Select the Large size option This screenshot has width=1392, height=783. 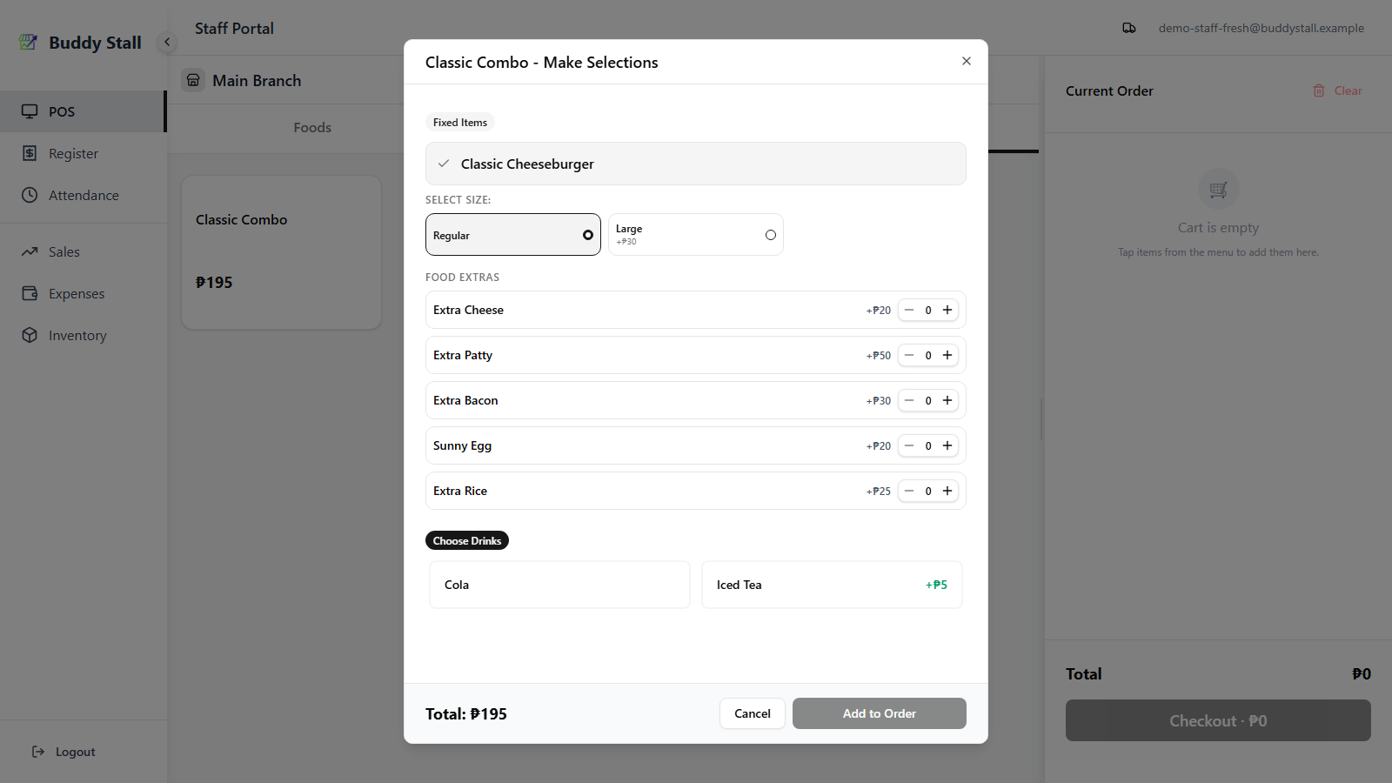696,235
